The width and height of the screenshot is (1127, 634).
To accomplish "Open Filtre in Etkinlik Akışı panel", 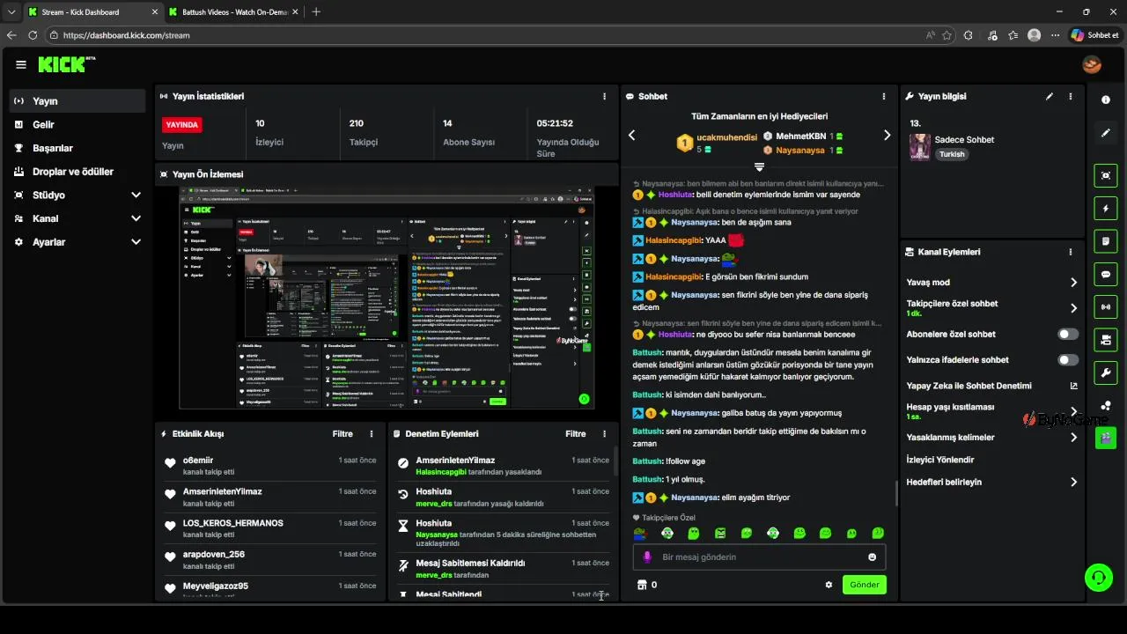I will (x=343, y=434).
